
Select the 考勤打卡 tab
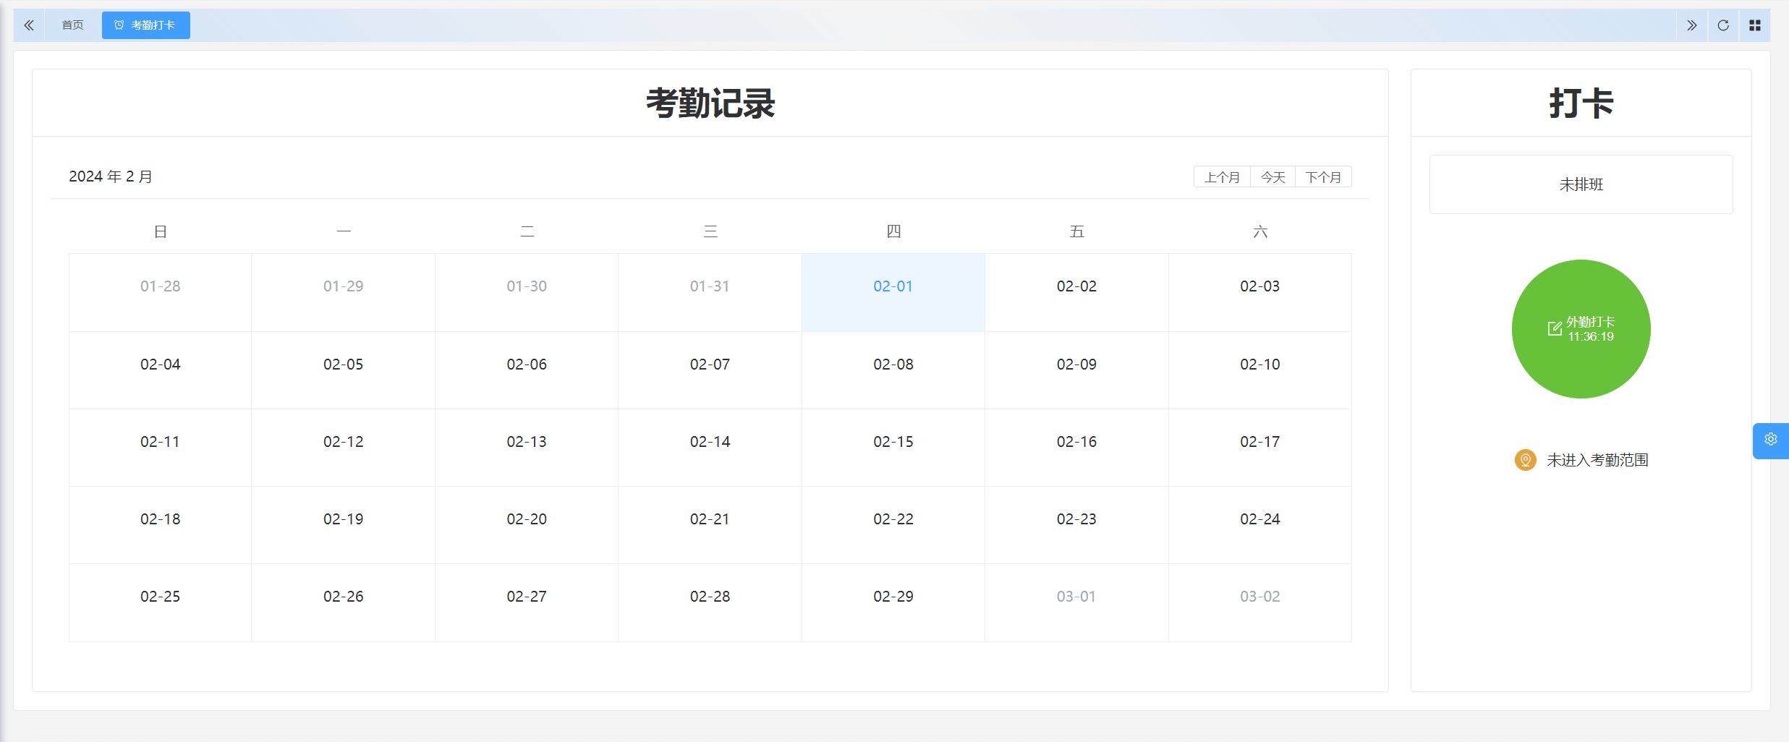[x=153, y=25]
